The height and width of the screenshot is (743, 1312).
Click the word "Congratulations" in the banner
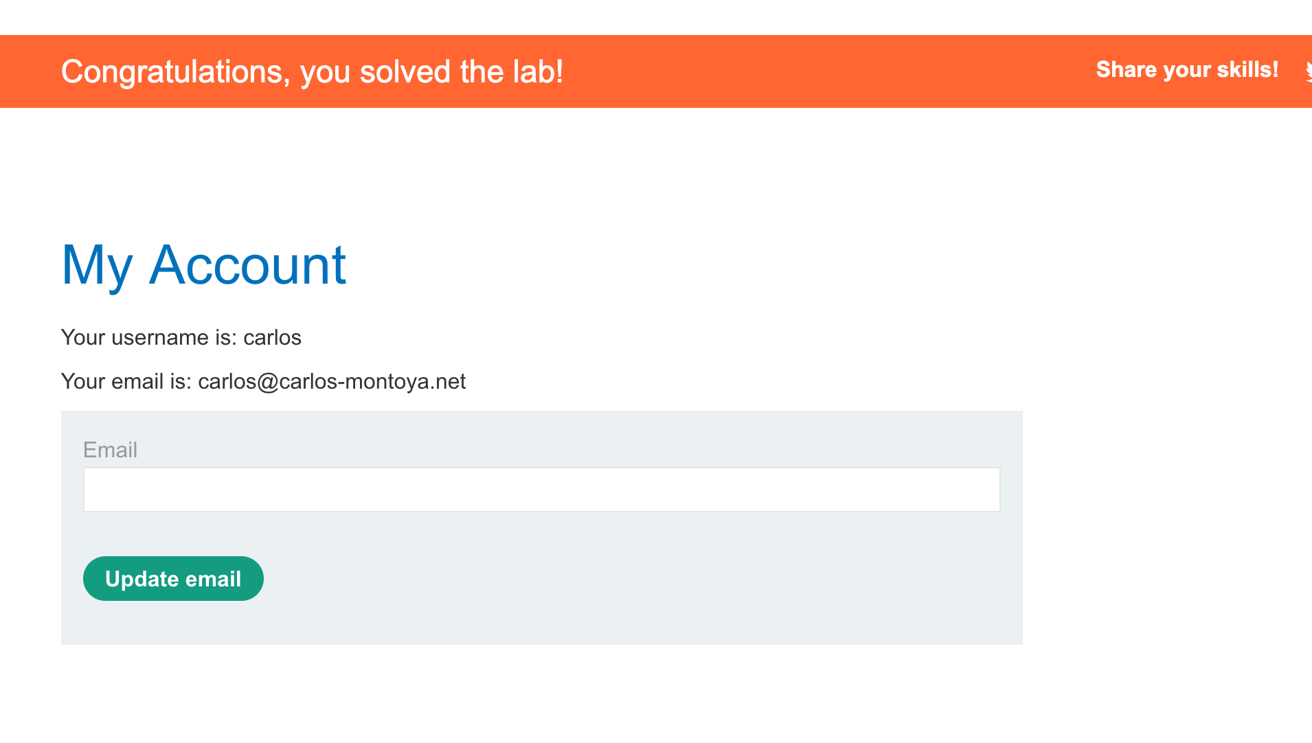pos(172,71)
